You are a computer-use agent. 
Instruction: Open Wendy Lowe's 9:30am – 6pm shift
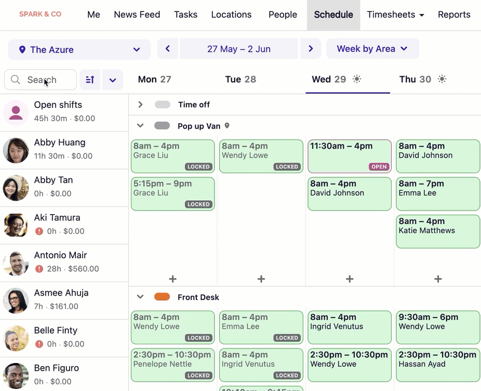[438, 327]
